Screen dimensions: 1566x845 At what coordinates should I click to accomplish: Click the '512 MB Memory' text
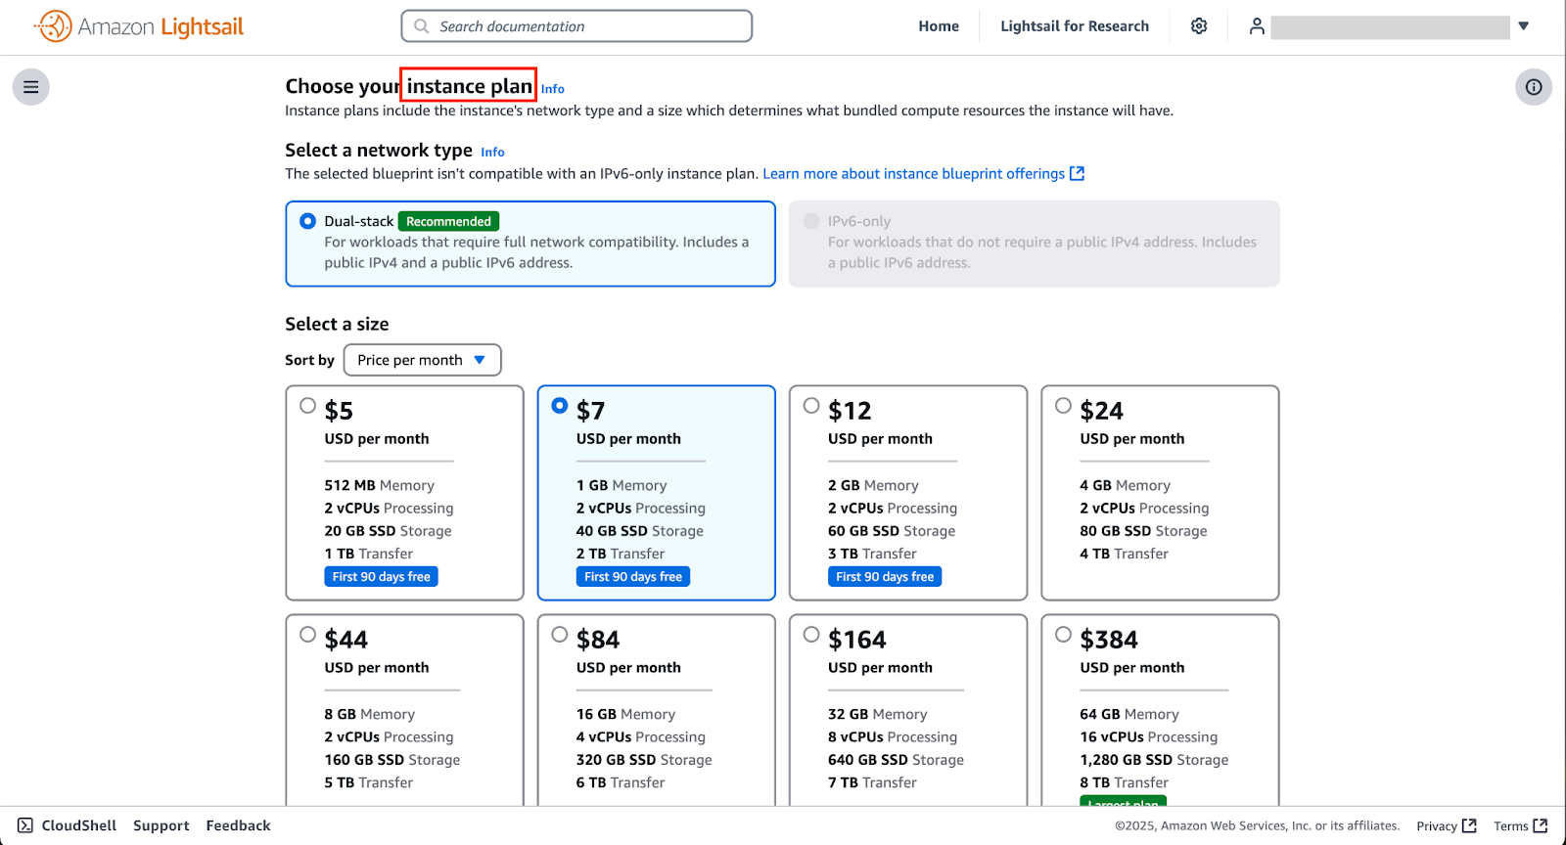tap(380, 485)
